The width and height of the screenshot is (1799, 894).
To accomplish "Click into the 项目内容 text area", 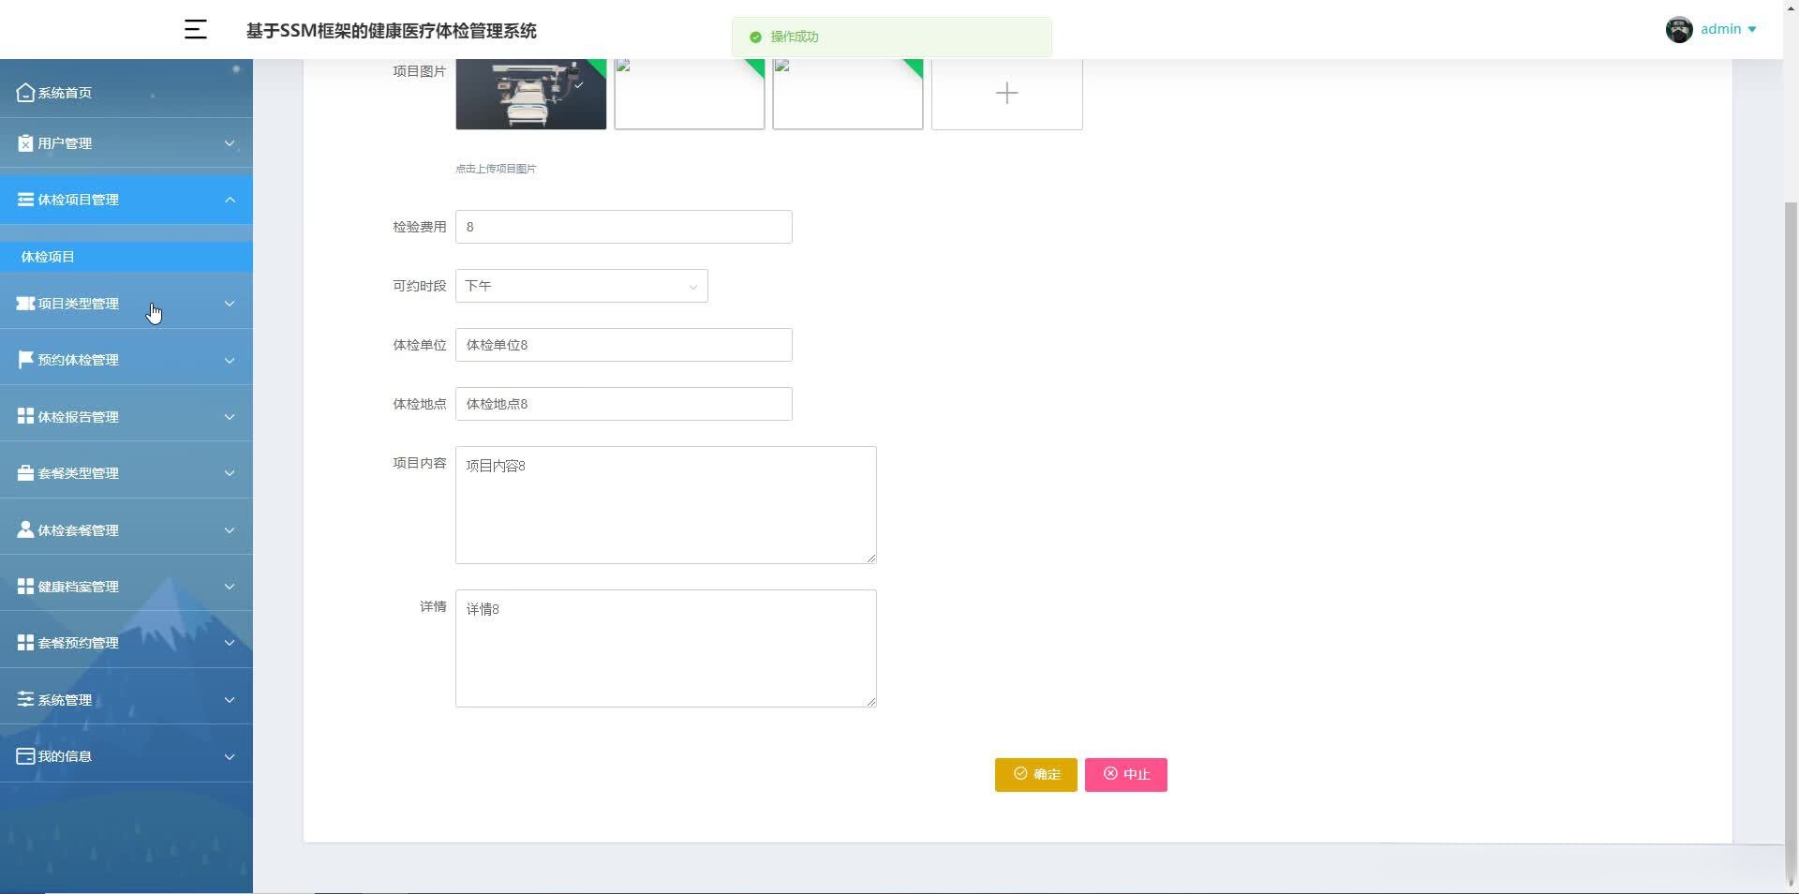I will tap(665, 505).
